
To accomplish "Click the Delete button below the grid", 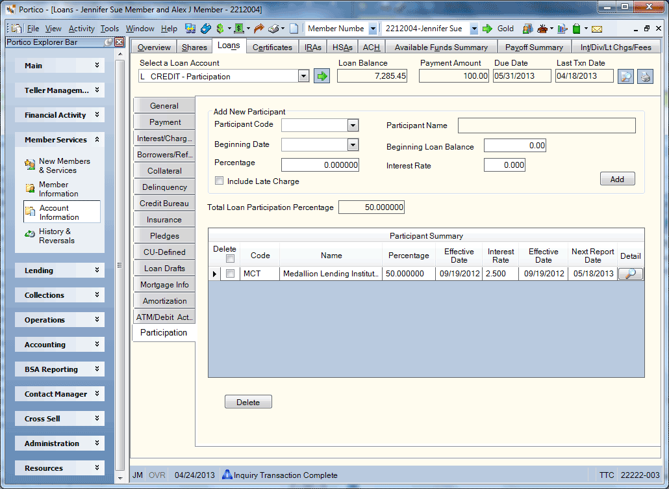I will pyautogui.click(x=248, y=402).
